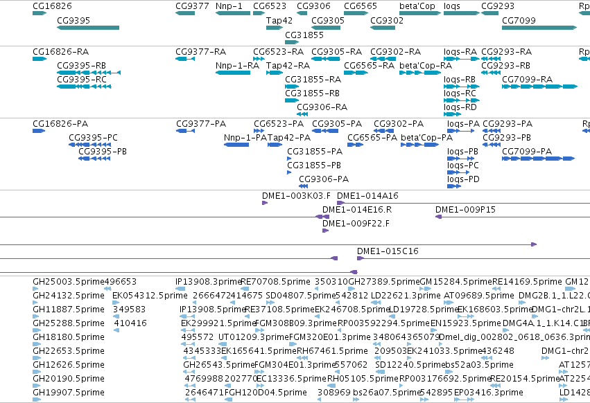590x403 pixels.
Task: Click the CG6565 gene feature
Action: click(x=356, y=13)
